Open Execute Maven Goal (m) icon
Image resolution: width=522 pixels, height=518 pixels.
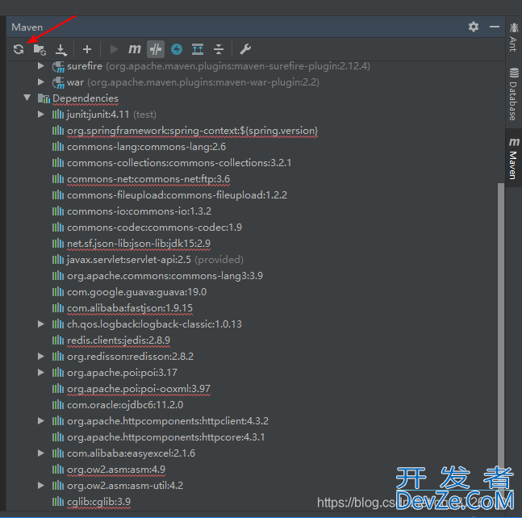click(135, 49)
